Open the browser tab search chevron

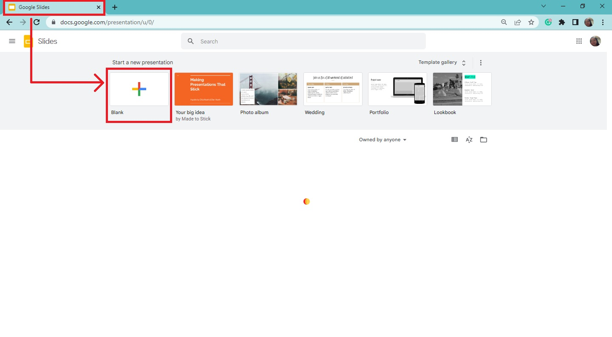click(543, 6)
